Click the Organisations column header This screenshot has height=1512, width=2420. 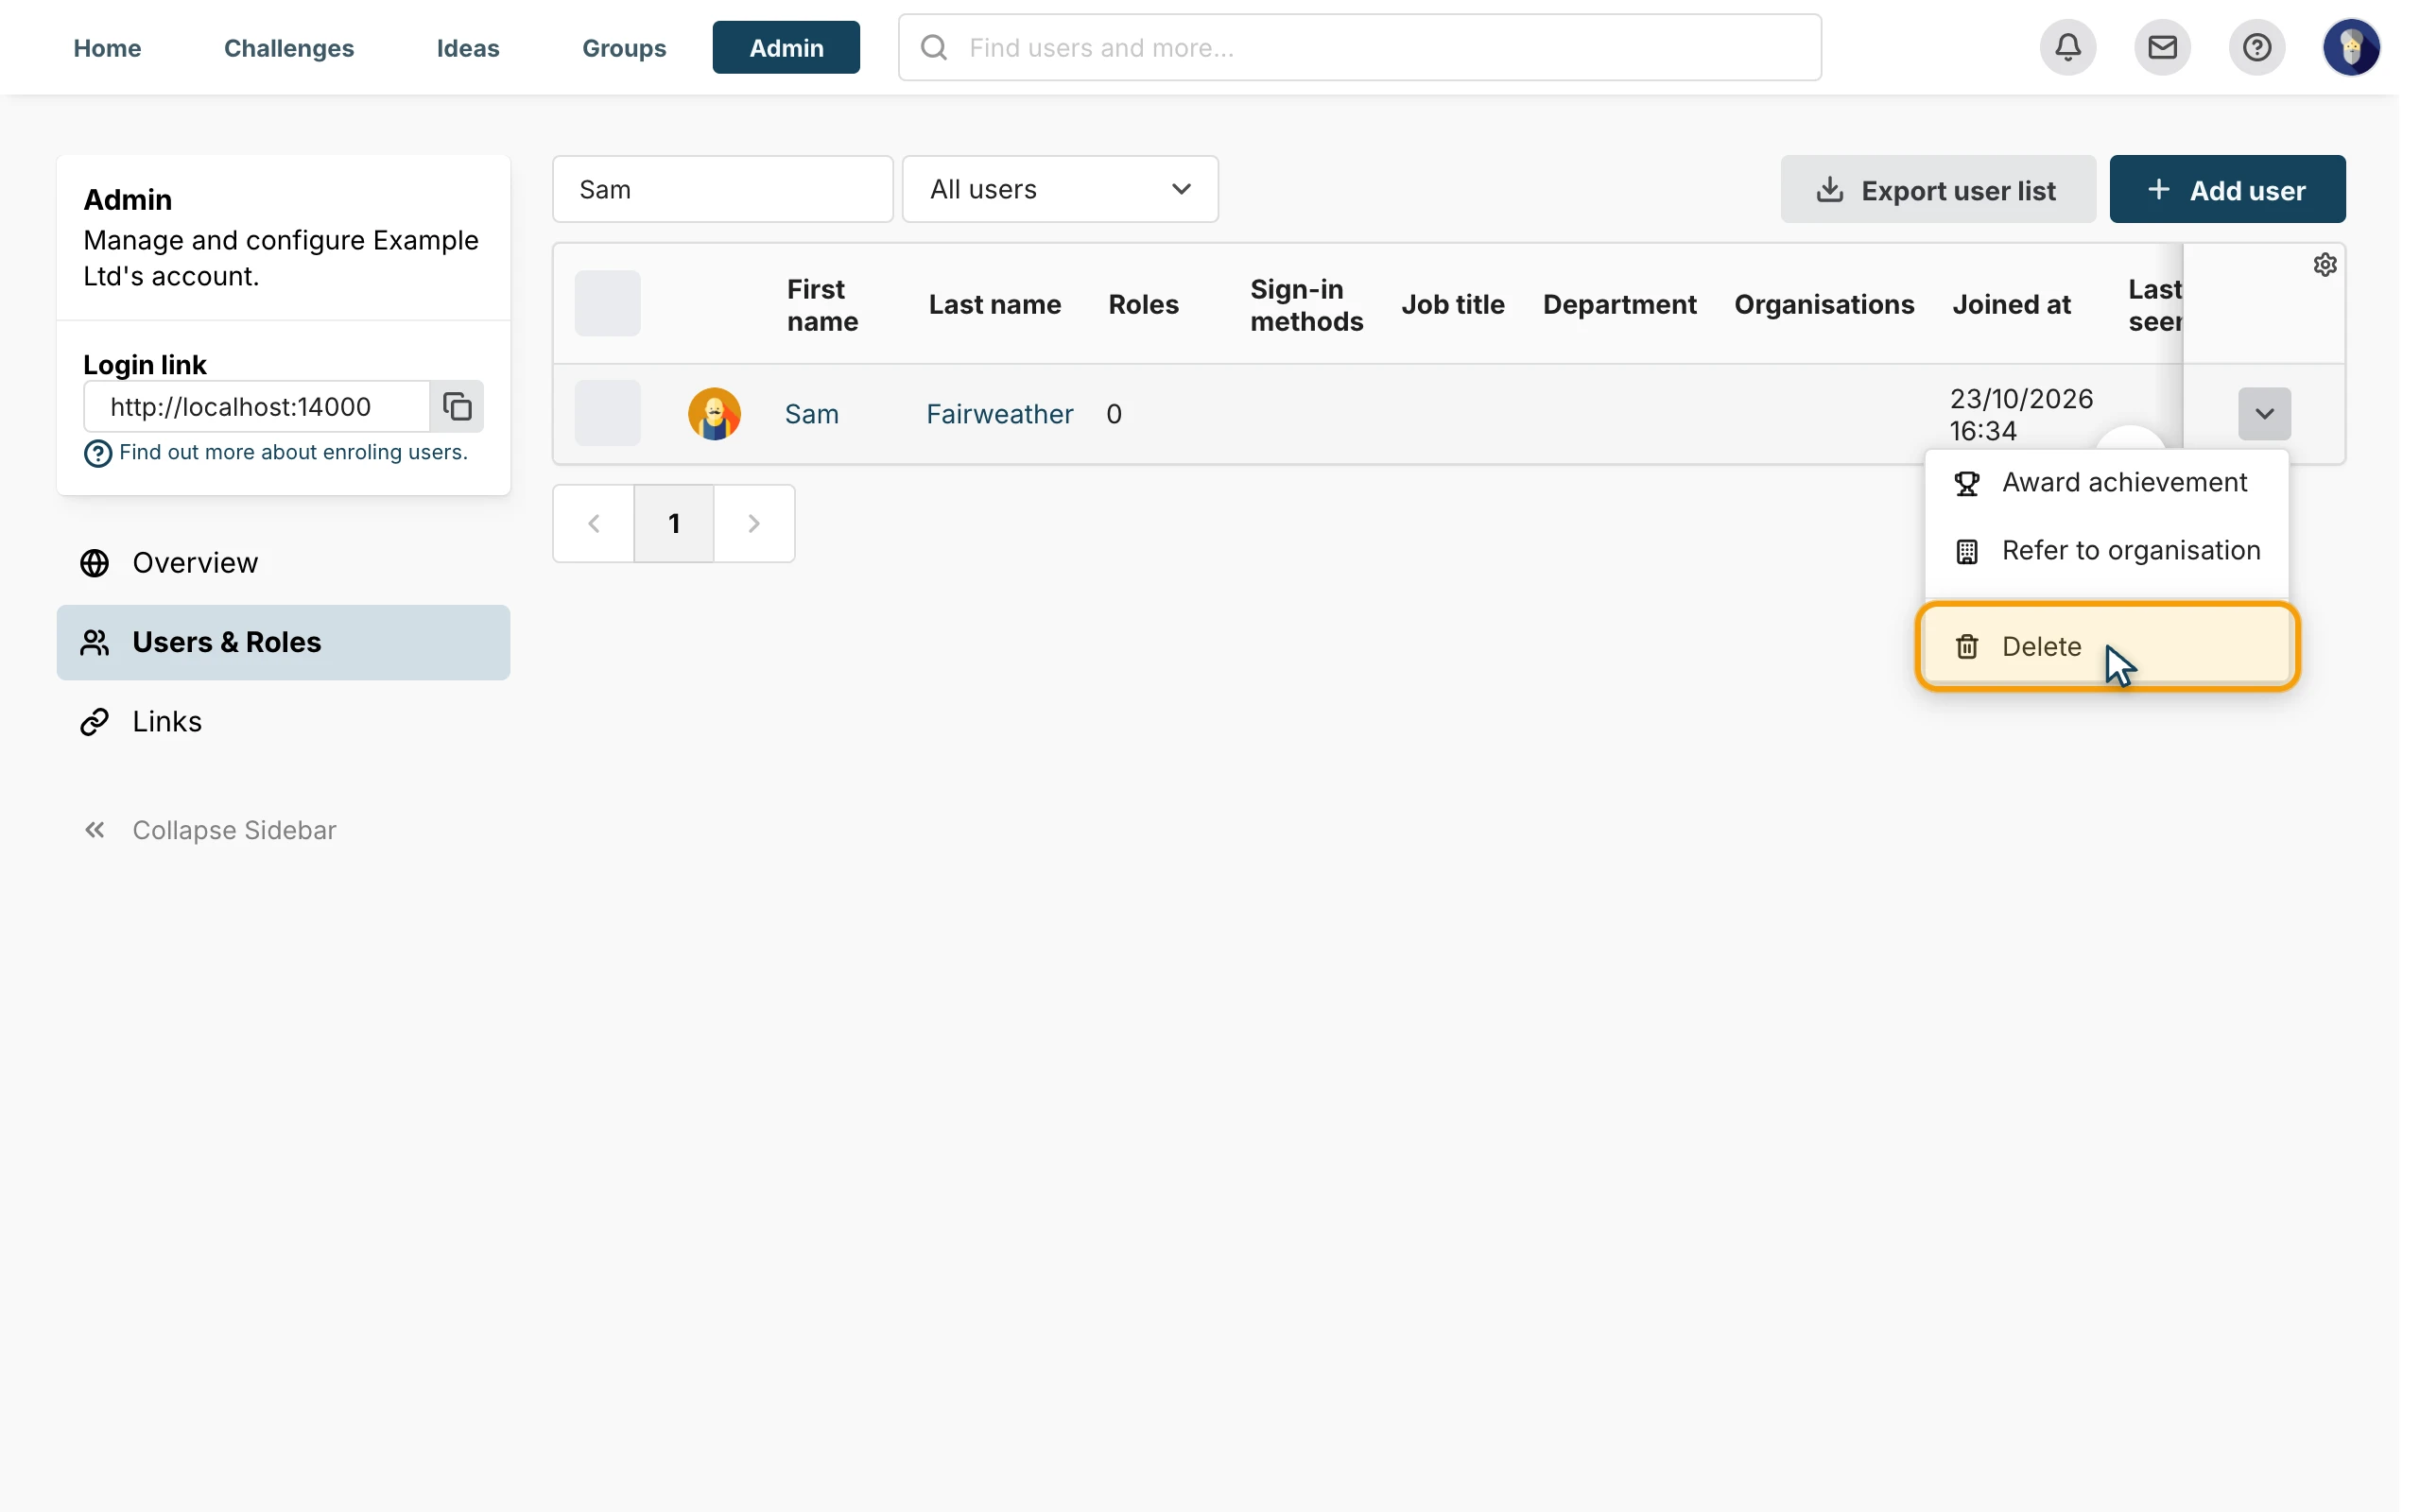pyautogui.click(x=1824, y=304)
